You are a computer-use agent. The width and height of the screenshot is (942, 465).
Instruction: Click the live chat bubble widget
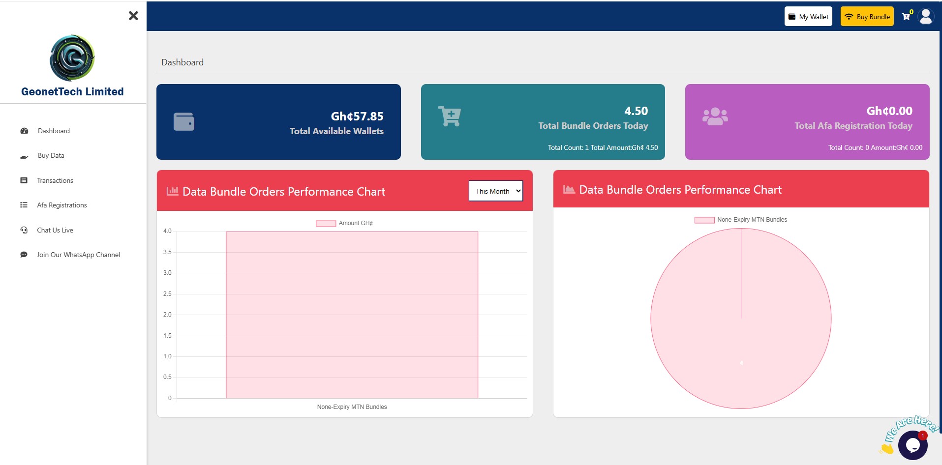(912, 445)
